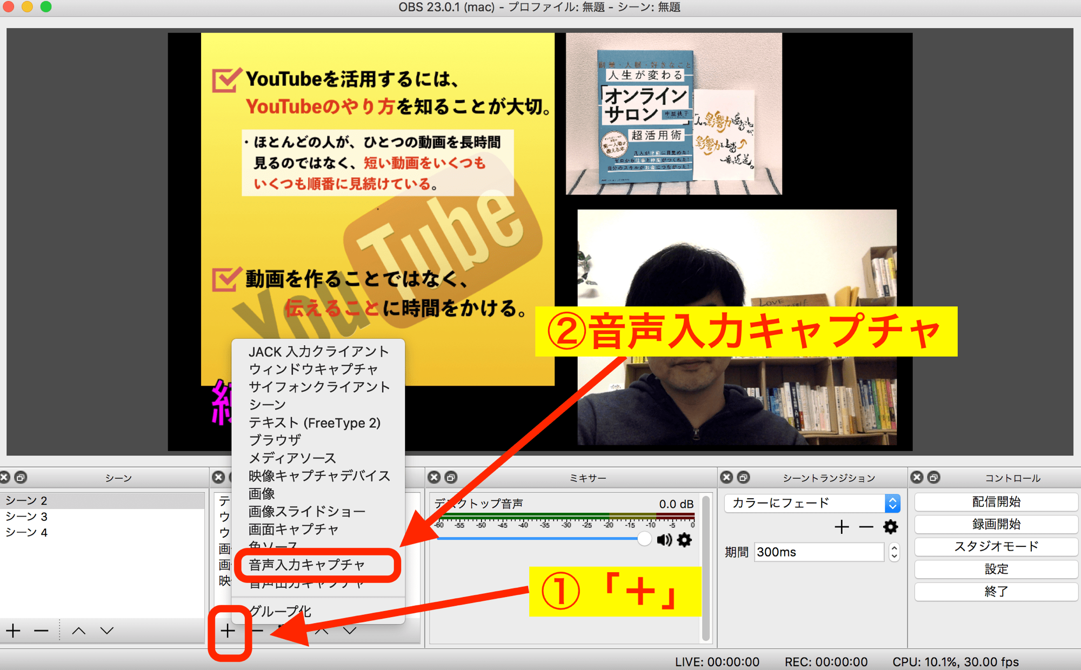This screenshot has height=670, width=1081.
Task: Mute the desktop audio speaker icon
Action: [664, 540]
